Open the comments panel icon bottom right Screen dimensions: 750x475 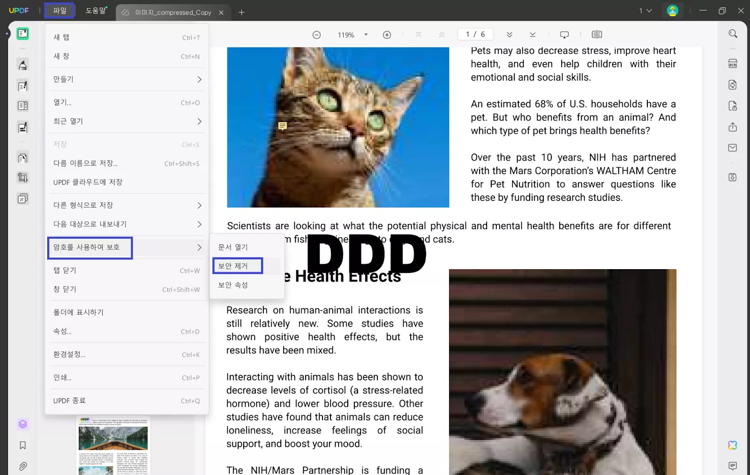pyautogui.click(x=733, y=466)
